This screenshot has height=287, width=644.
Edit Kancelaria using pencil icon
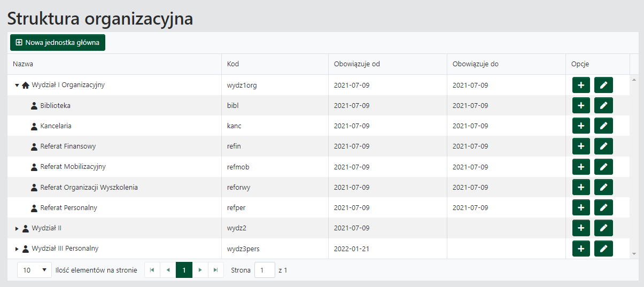point(603,126)
